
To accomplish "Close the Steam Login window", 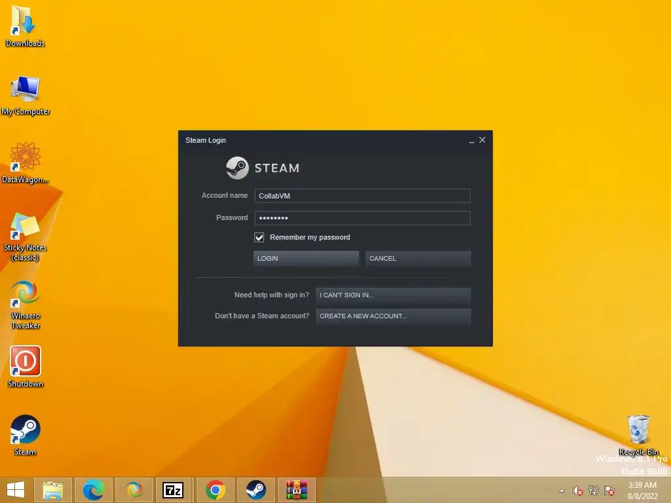I will pyautogui.click(x=482, y=140).
